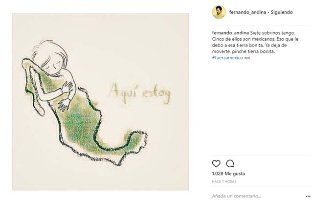Screen dimensions: 313x201
Task: Click the caption text about sobrinos
Action: point(272,33)
